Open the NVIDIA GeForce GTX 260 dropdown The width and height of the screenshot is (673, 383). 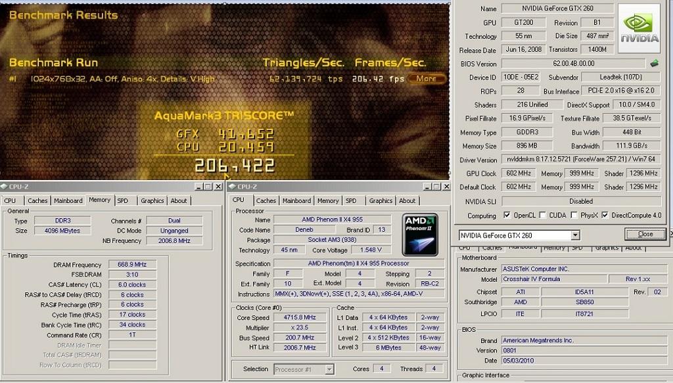[575, 235]
